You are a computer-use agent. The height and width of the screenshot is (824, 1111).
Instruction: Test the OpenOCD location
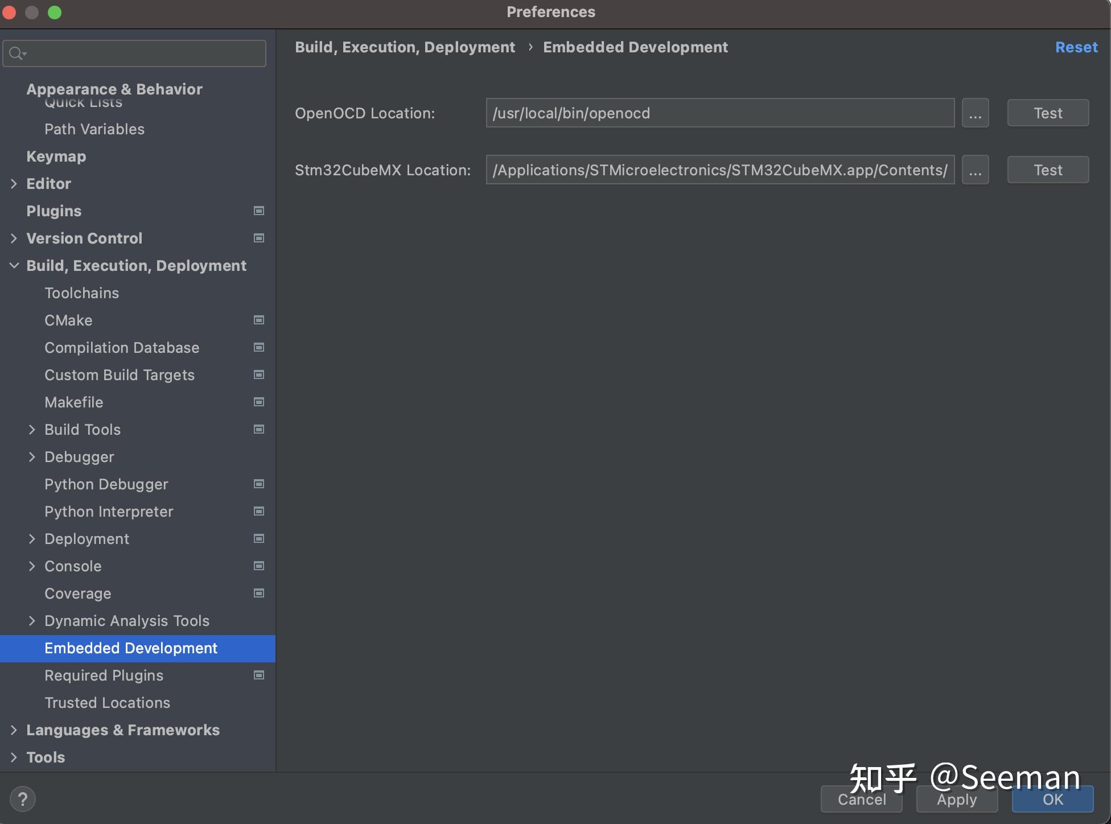tap(1048, 113)
